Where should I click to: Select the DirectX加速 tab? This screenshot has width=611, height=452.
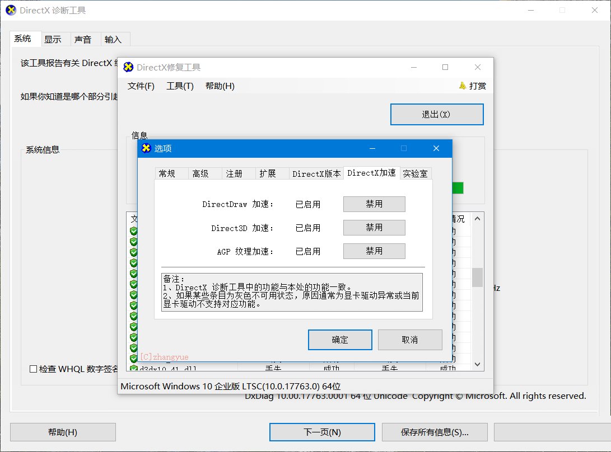pyautogui.click(x=371, y=173)
